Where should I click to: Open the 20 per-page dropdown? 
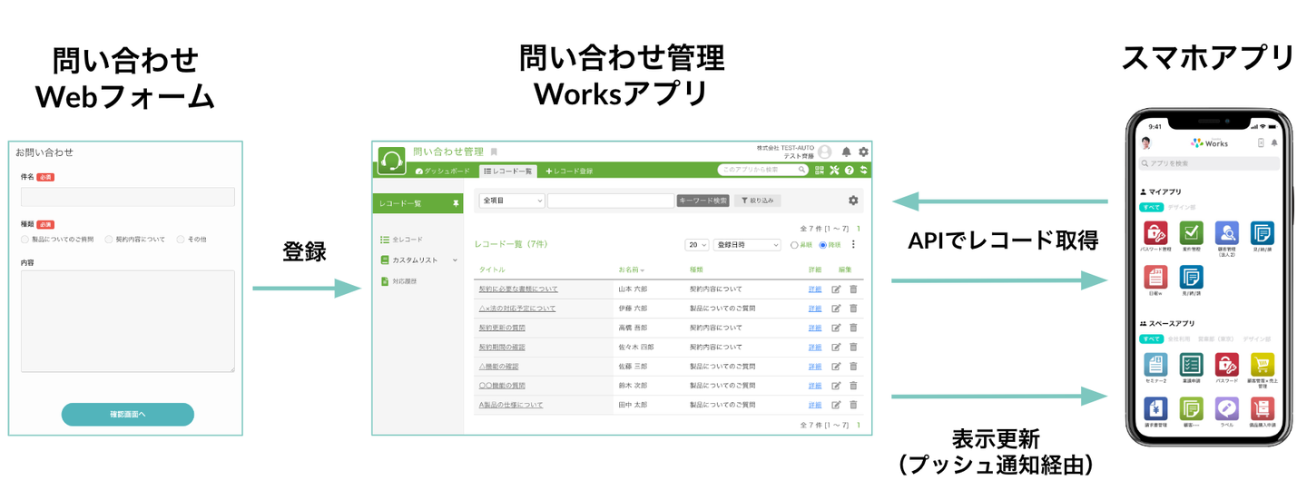[x=697, y=245]
